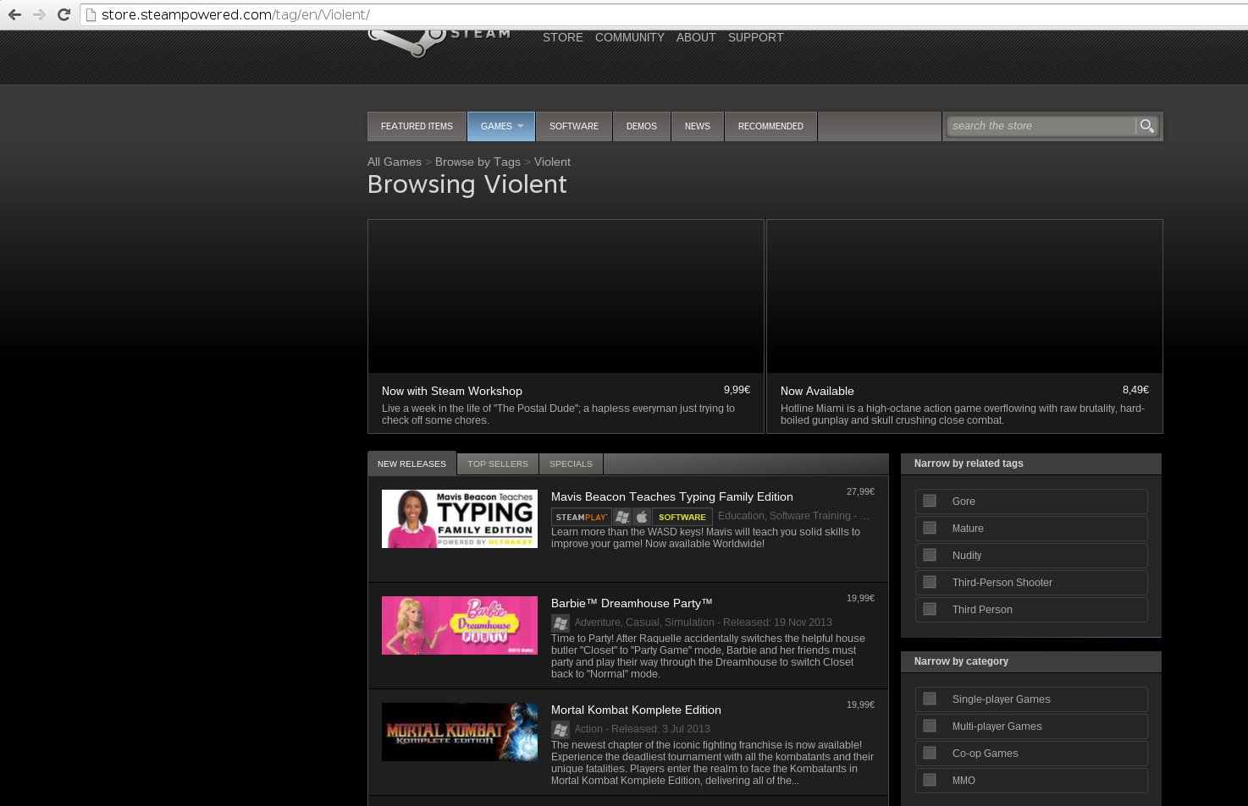This screenshot has height=806, width=1248.
Task: Click SteamPlay badge on Mavis Beacon listing
Action: pos(582,517)
